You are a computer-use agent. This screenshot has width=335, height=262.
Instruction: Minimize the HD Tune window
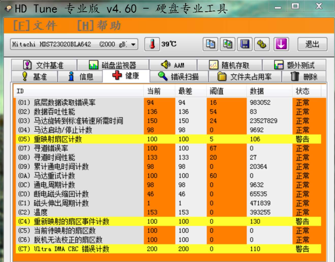tap(278, 7)
